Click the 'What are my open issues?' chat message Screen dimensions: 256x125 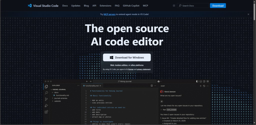tap(171, 96)
